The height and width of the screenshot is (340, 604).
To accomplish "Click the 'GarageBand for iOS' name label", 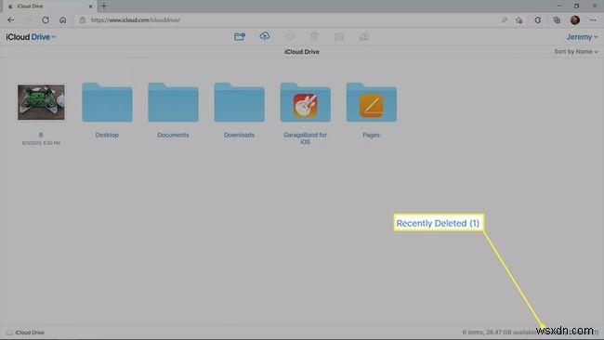I will tap(305, 138).
